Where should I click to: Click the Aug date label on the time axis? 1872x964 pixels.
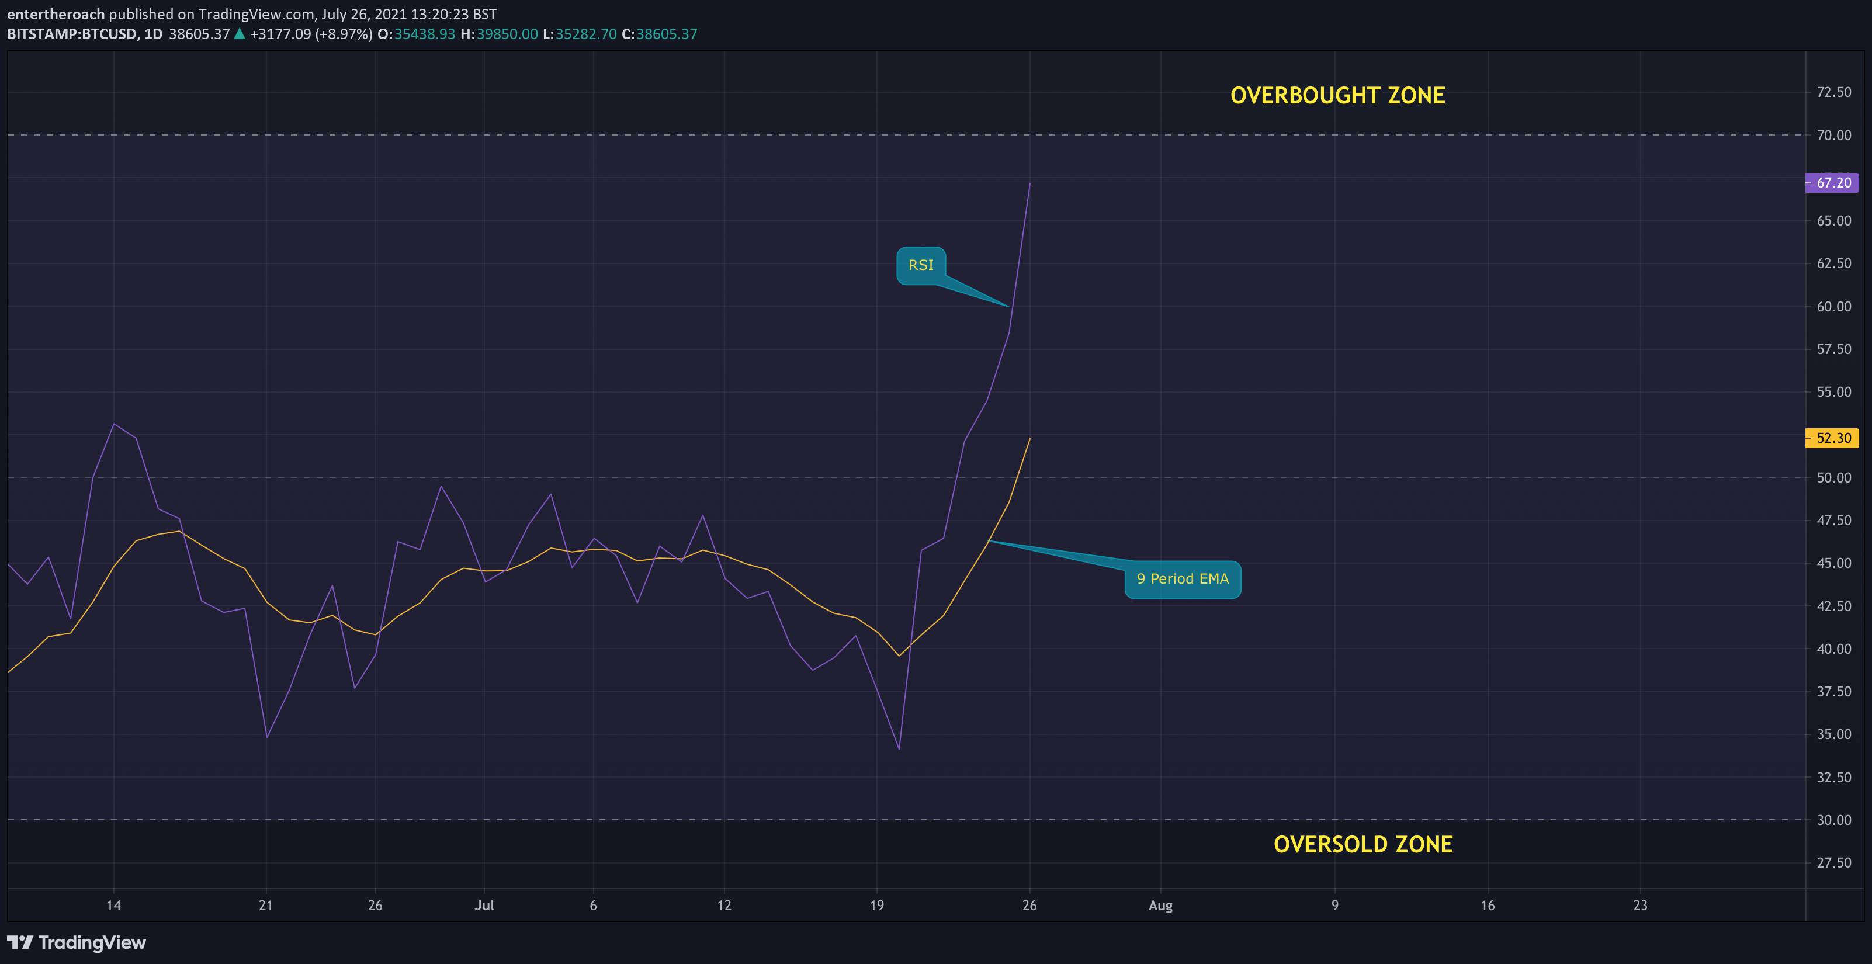(1160, 906)
